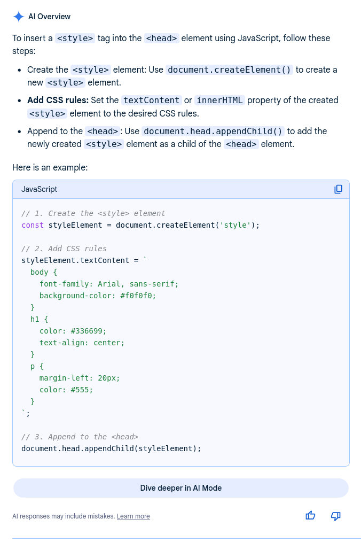
Task: Click AI responses may include mistakes text
Action: point(63,516)
